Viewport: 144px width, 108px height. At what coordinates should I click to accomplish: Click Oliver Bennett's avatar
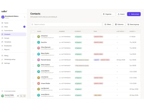pos(39,48)
